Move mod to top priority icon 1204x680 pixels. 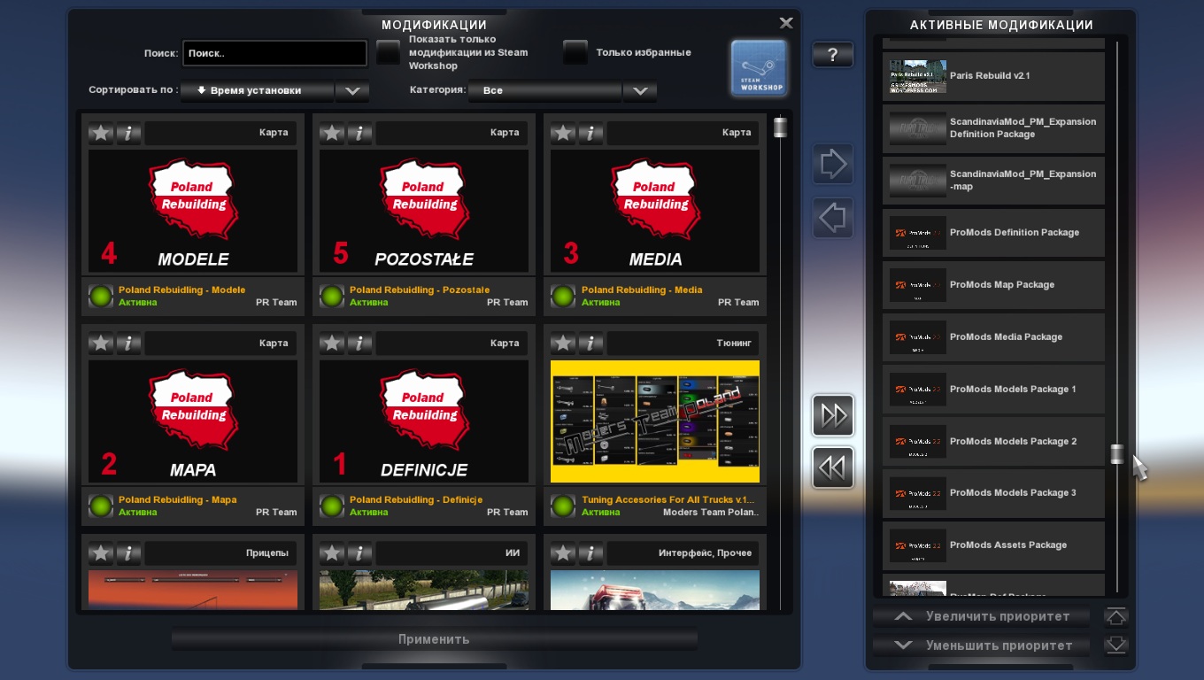pos(1116,616)
